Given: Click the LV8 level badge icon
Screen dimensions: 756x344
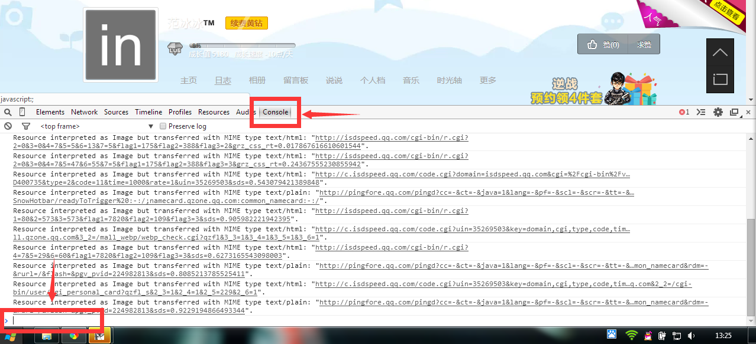Looking at the screenshot, I should click(x=175, y=48).
